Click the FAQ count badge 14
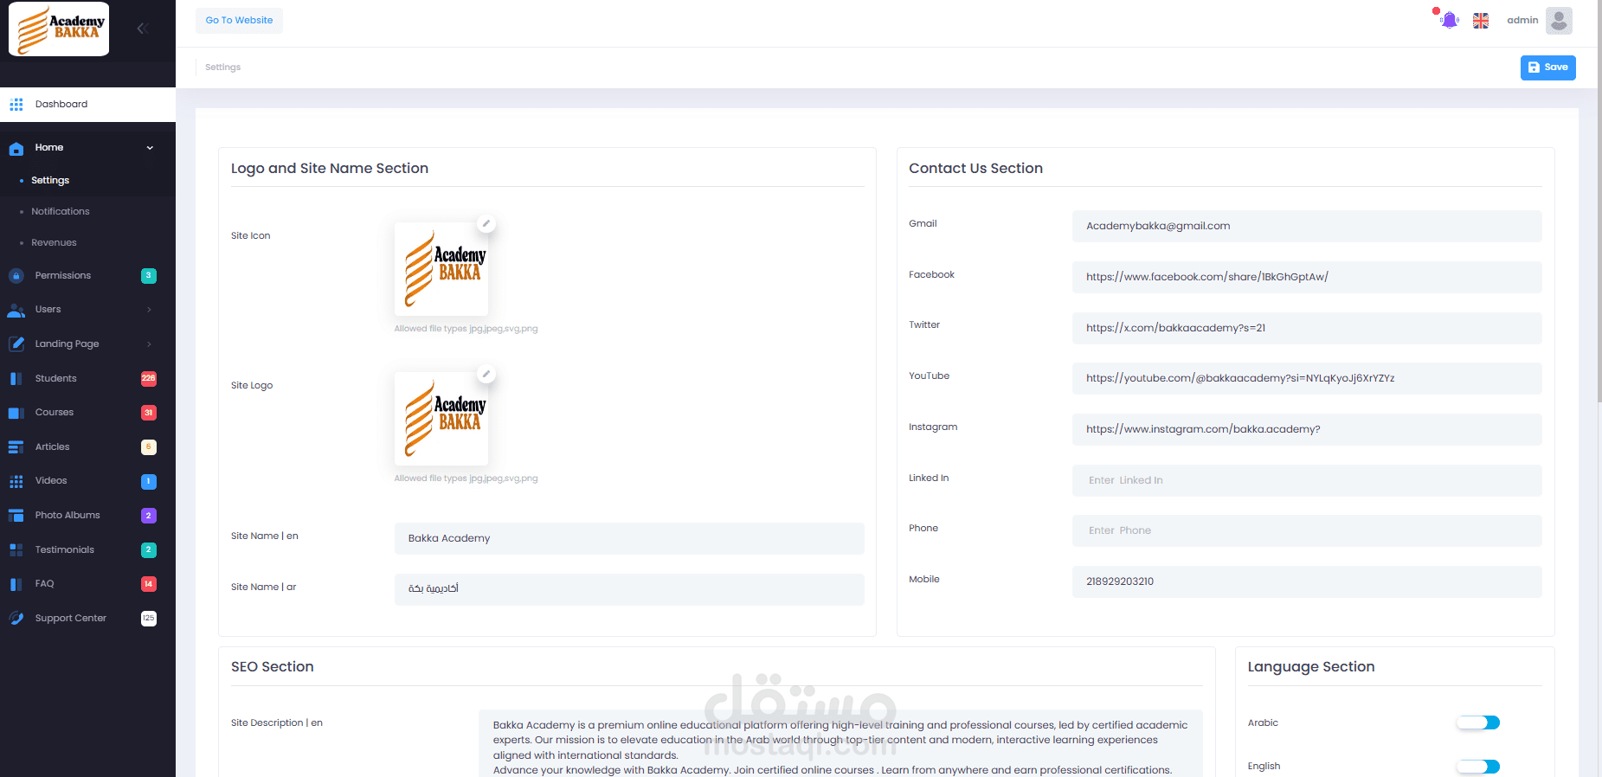This screenshot has width=1602, height=777. tap(149, 584)
